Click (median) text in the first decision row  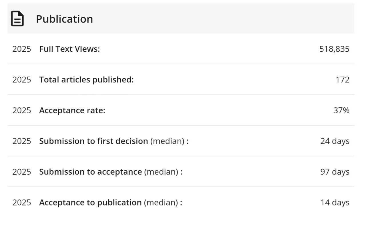point(168,141)
